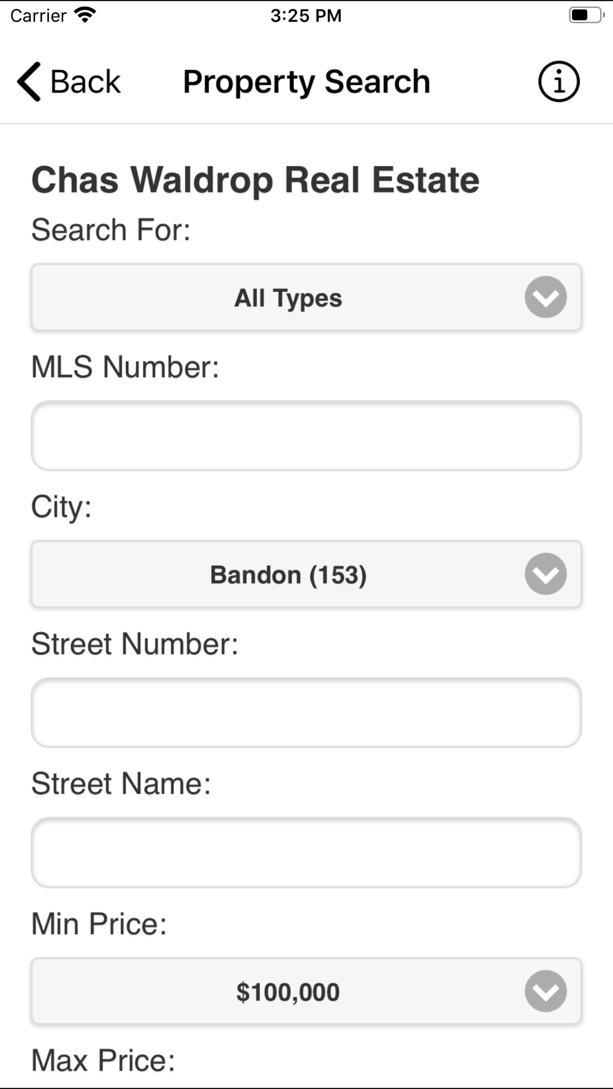Focus the Street Number input field
This screenshot has width=613, height=1089.
click(306, 712)
